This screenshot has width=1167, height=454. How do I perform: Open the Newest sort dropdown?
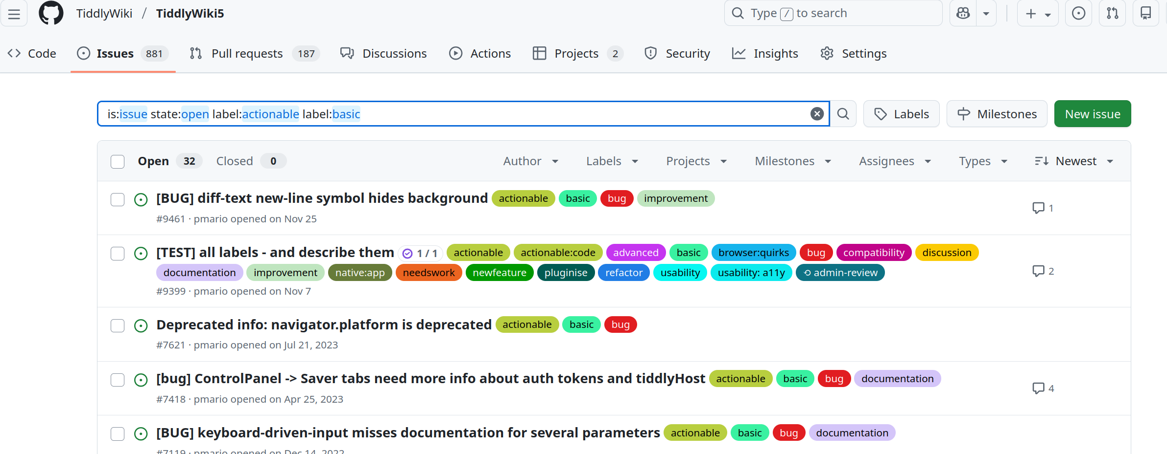click(1074, 161)
